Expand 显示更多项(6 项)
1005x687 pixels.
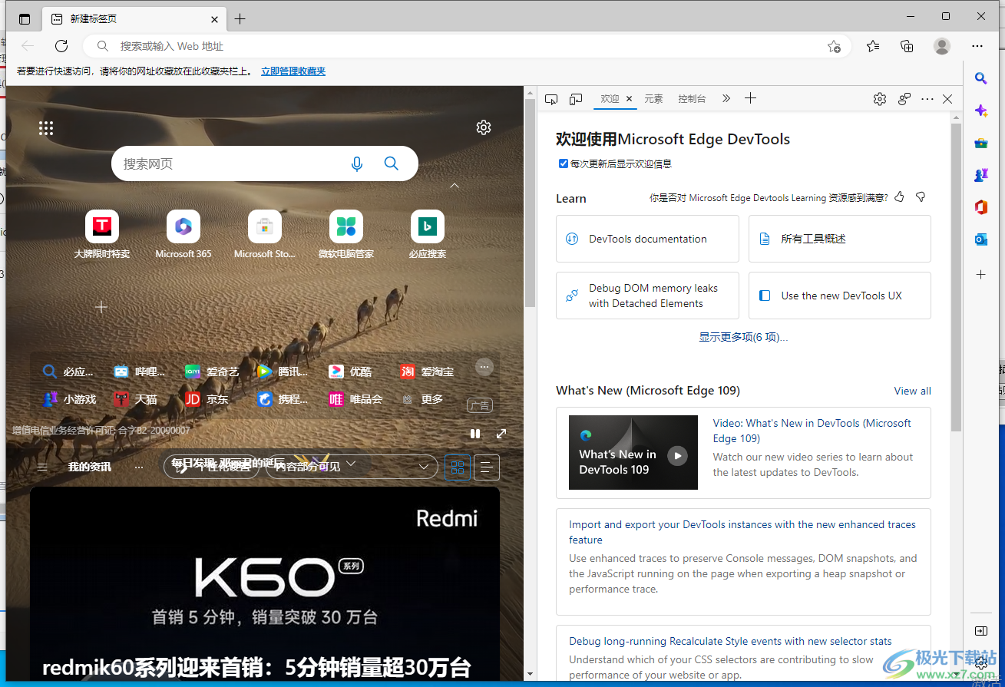[x=743, y=337]
